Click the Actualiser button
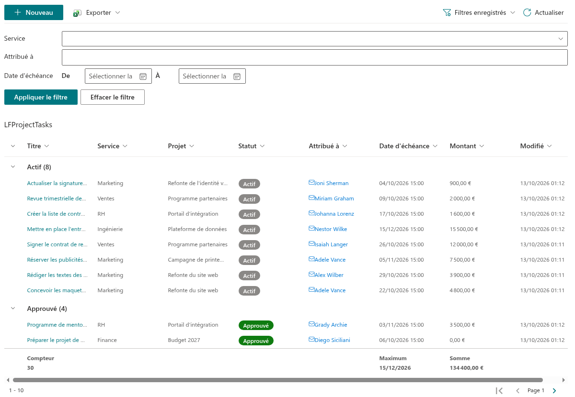The height and width of the screenshot is (397, 575). (543, 13)
